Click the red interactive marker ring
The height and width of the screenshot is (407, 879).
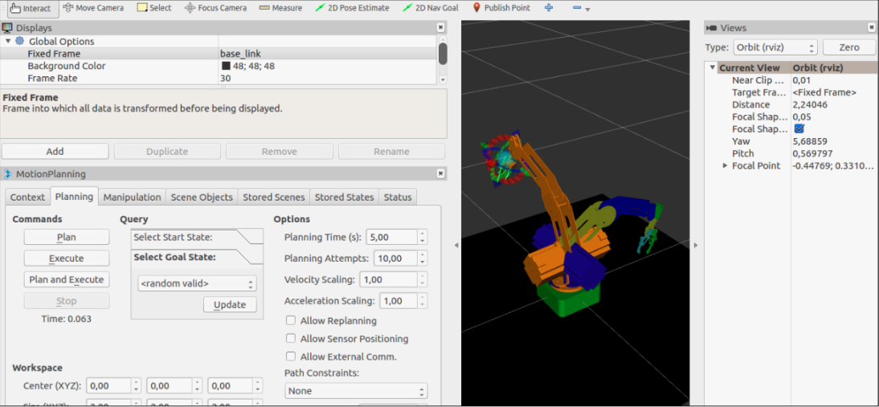pyautogui.click(x=503, y=160)
